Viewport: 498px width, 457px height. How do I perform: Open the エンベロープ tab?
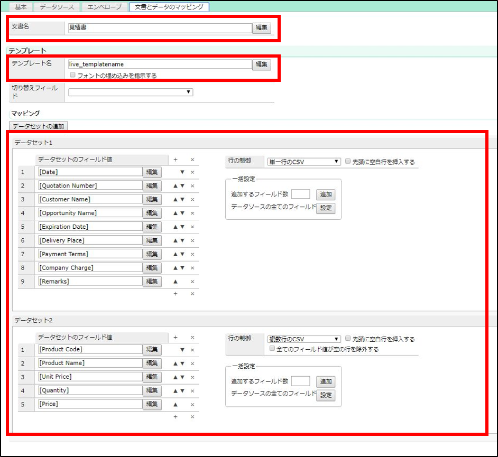click(105, 7)
